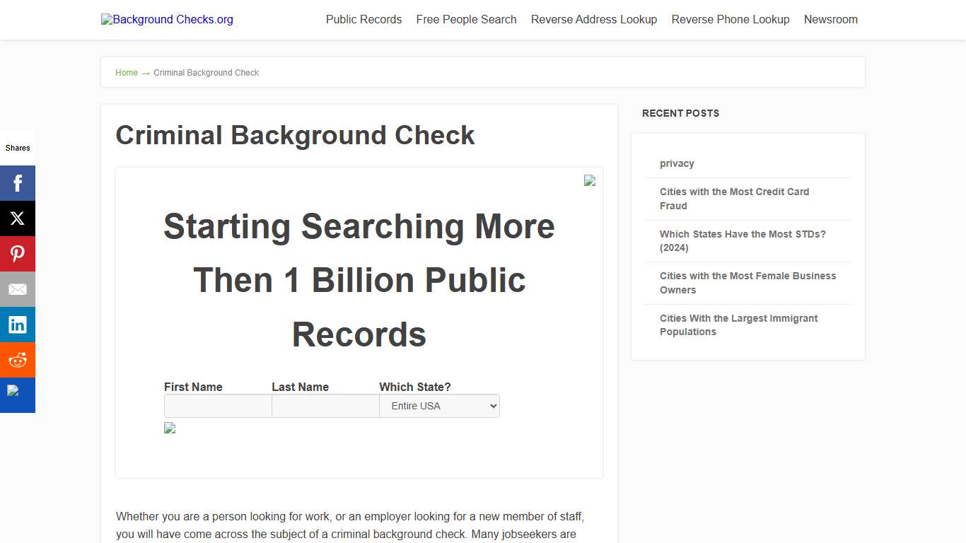Viewport: 966px width, 543px height.
Task: Pin this page to Pinterest
Action: point(18,253)
